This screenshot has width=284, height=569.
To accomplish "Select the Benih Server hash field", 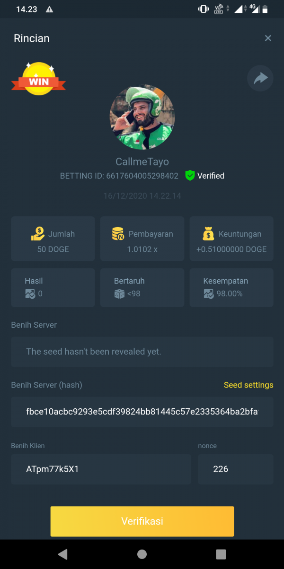I will click(x=142, y=412).
